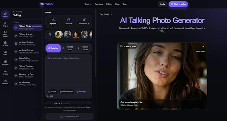Open My videos link

[x=106, y=14]
